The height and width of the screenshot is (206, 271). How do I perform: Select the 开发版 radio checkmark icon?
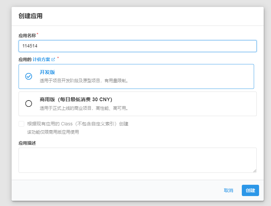[29, 76]
